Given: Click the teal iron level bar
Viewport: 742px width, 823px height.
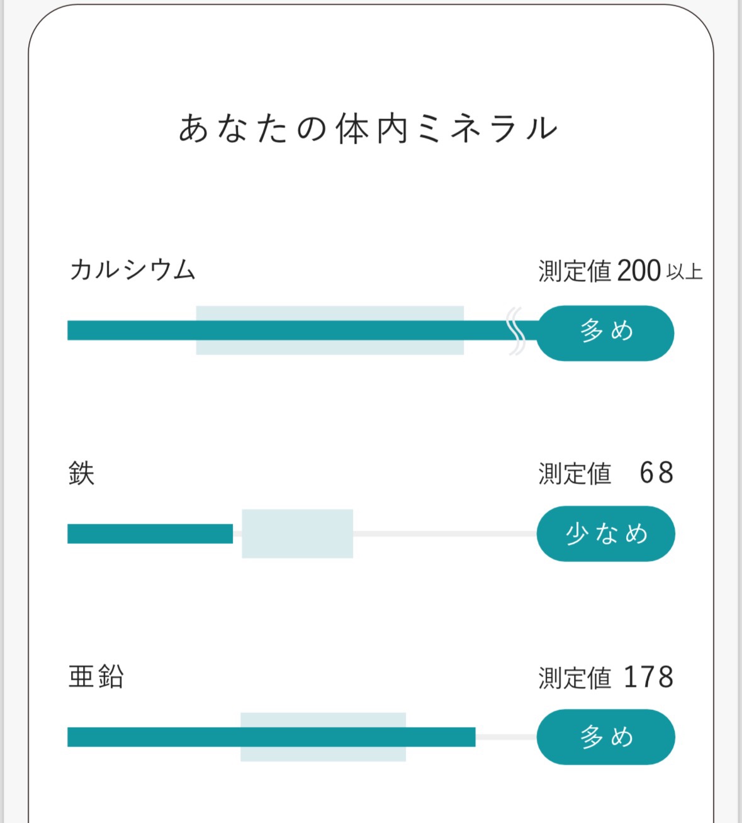Looking at the screenshot, I should (150, 534).
